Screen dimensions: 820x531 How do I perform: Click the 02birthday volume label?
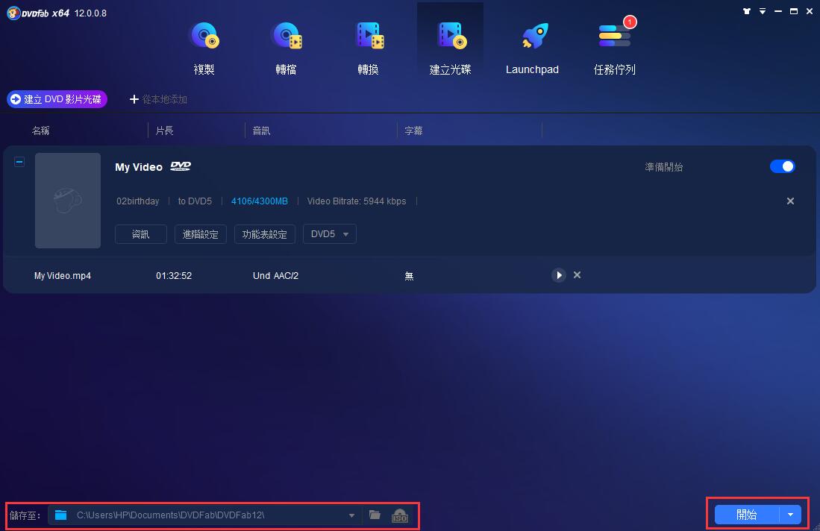(x=137, y=201)
